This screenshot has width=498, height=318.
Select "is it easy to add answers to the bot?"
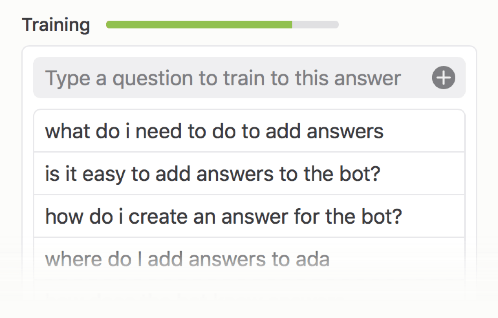coord(212,174)
